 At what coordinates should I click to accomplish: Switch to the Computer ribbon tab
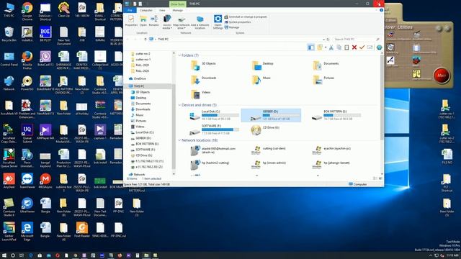point(146,10)
